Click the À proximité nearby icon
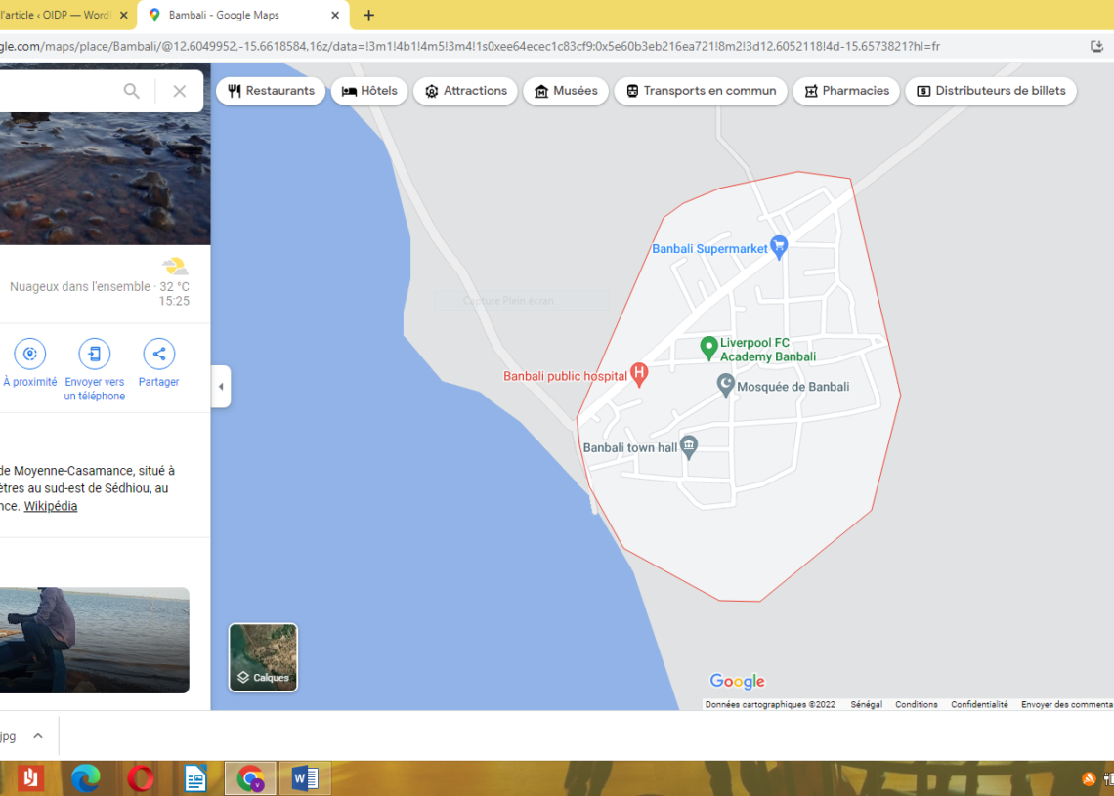This screenshot has height=796, width=1114. (30, 354)
